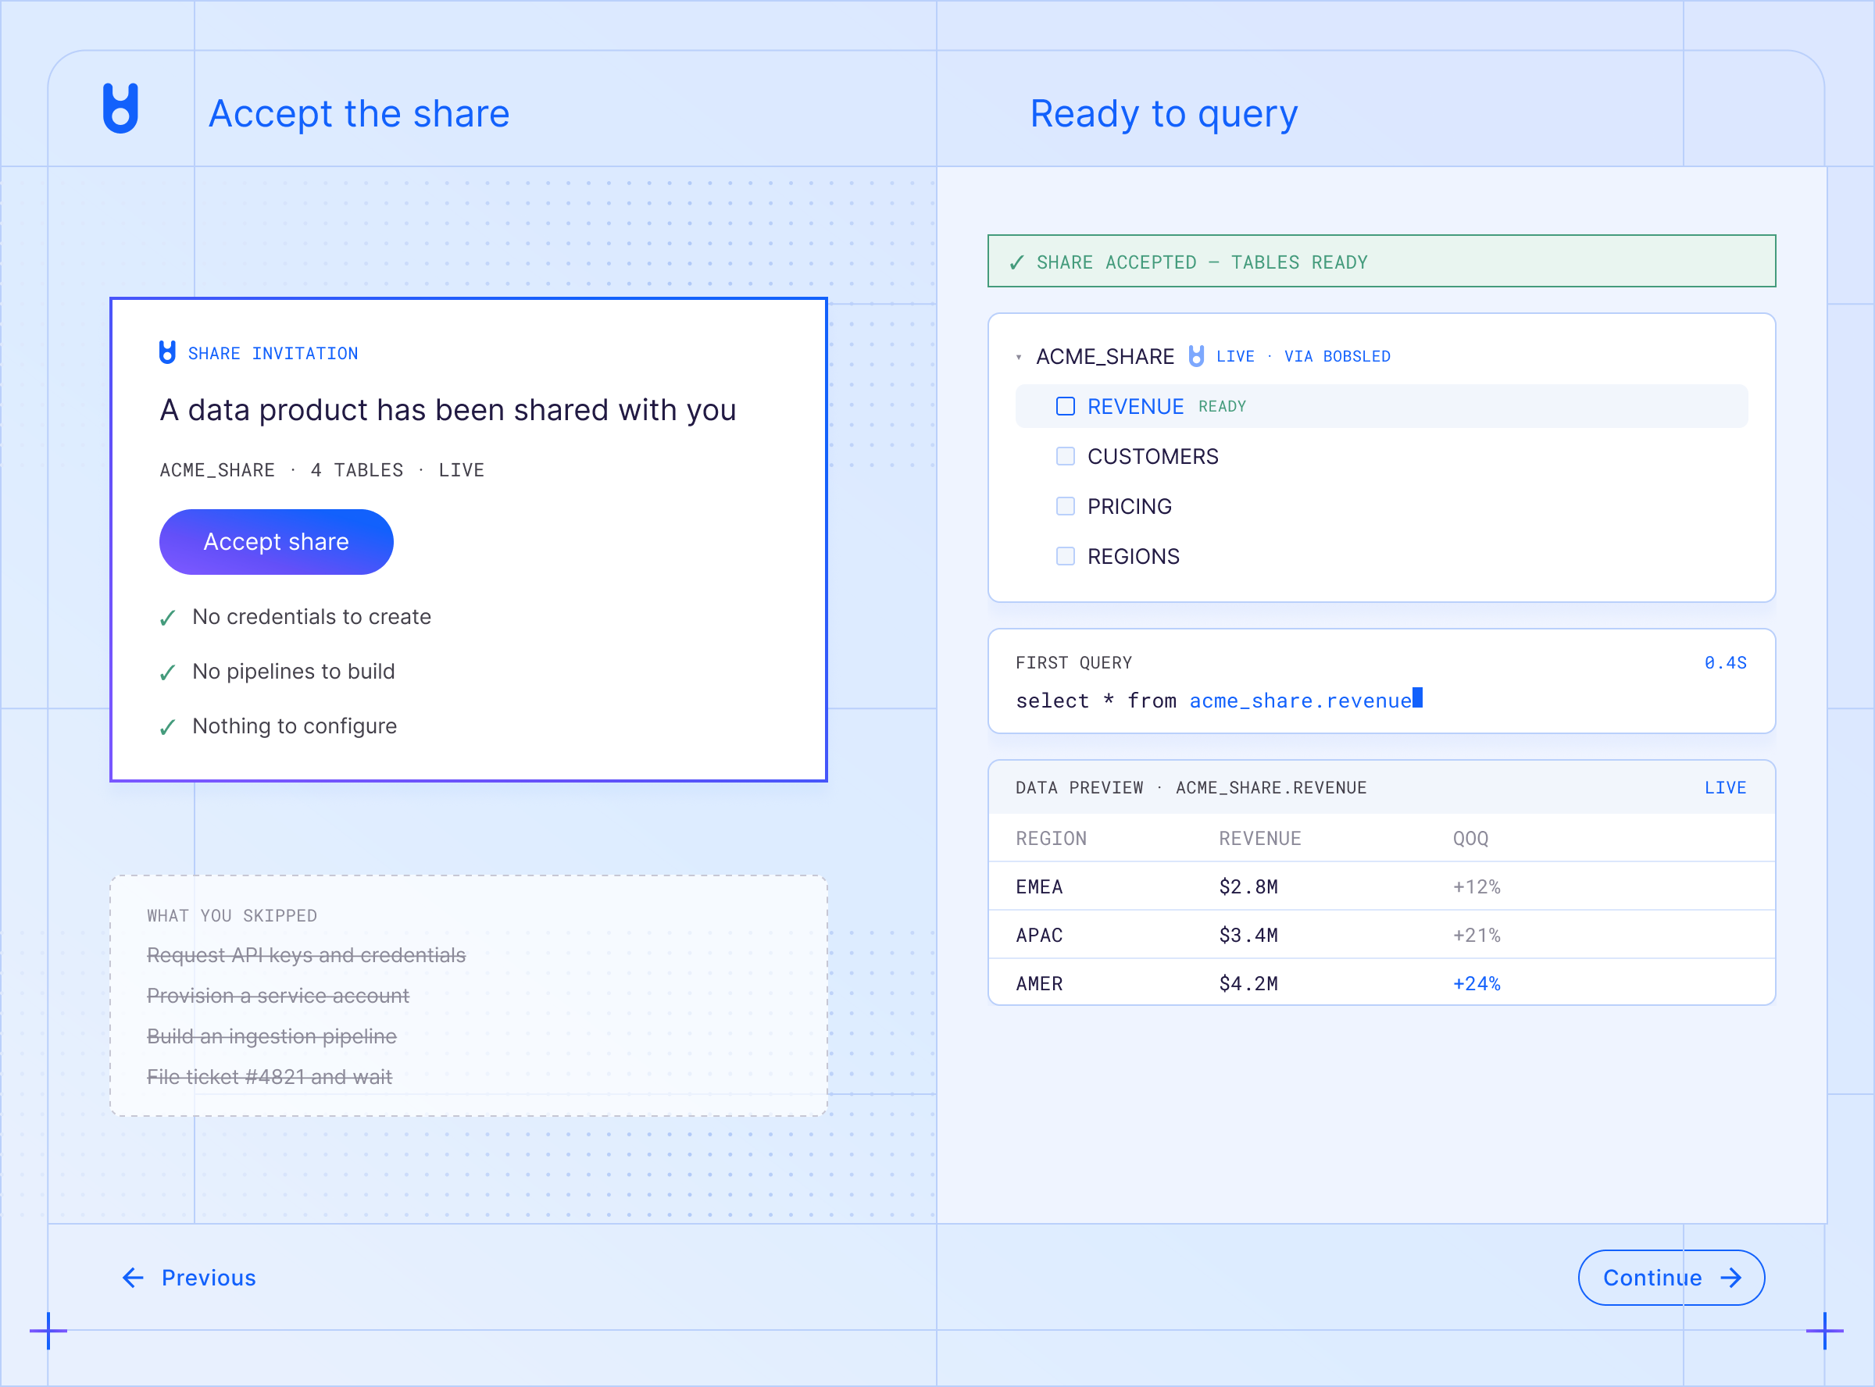Viewport: 1875px width, 1387px height.
Task: Click the QOQ column header
Action: tap(1471, 839)
